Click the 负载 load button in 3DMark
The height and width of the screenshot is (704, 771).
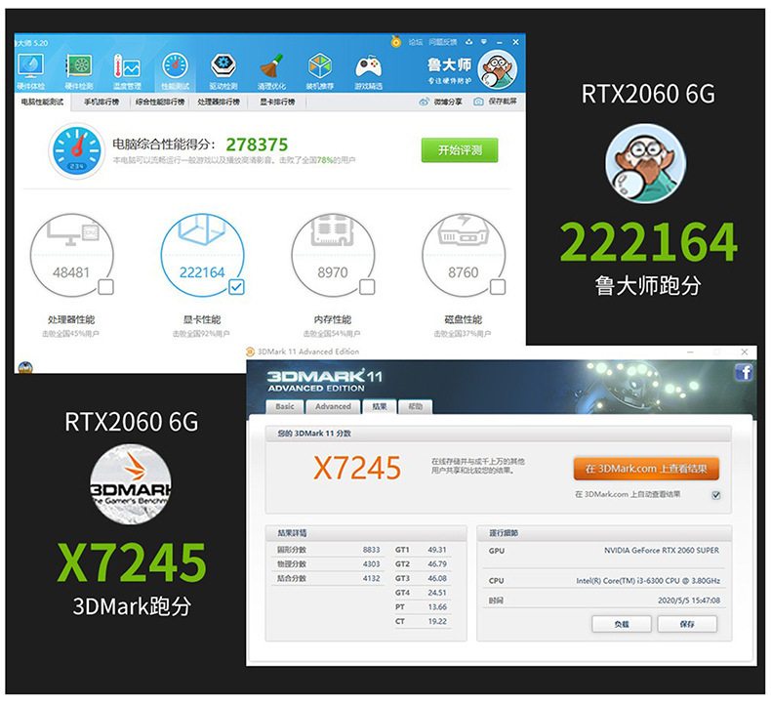[x=622, y=624]
